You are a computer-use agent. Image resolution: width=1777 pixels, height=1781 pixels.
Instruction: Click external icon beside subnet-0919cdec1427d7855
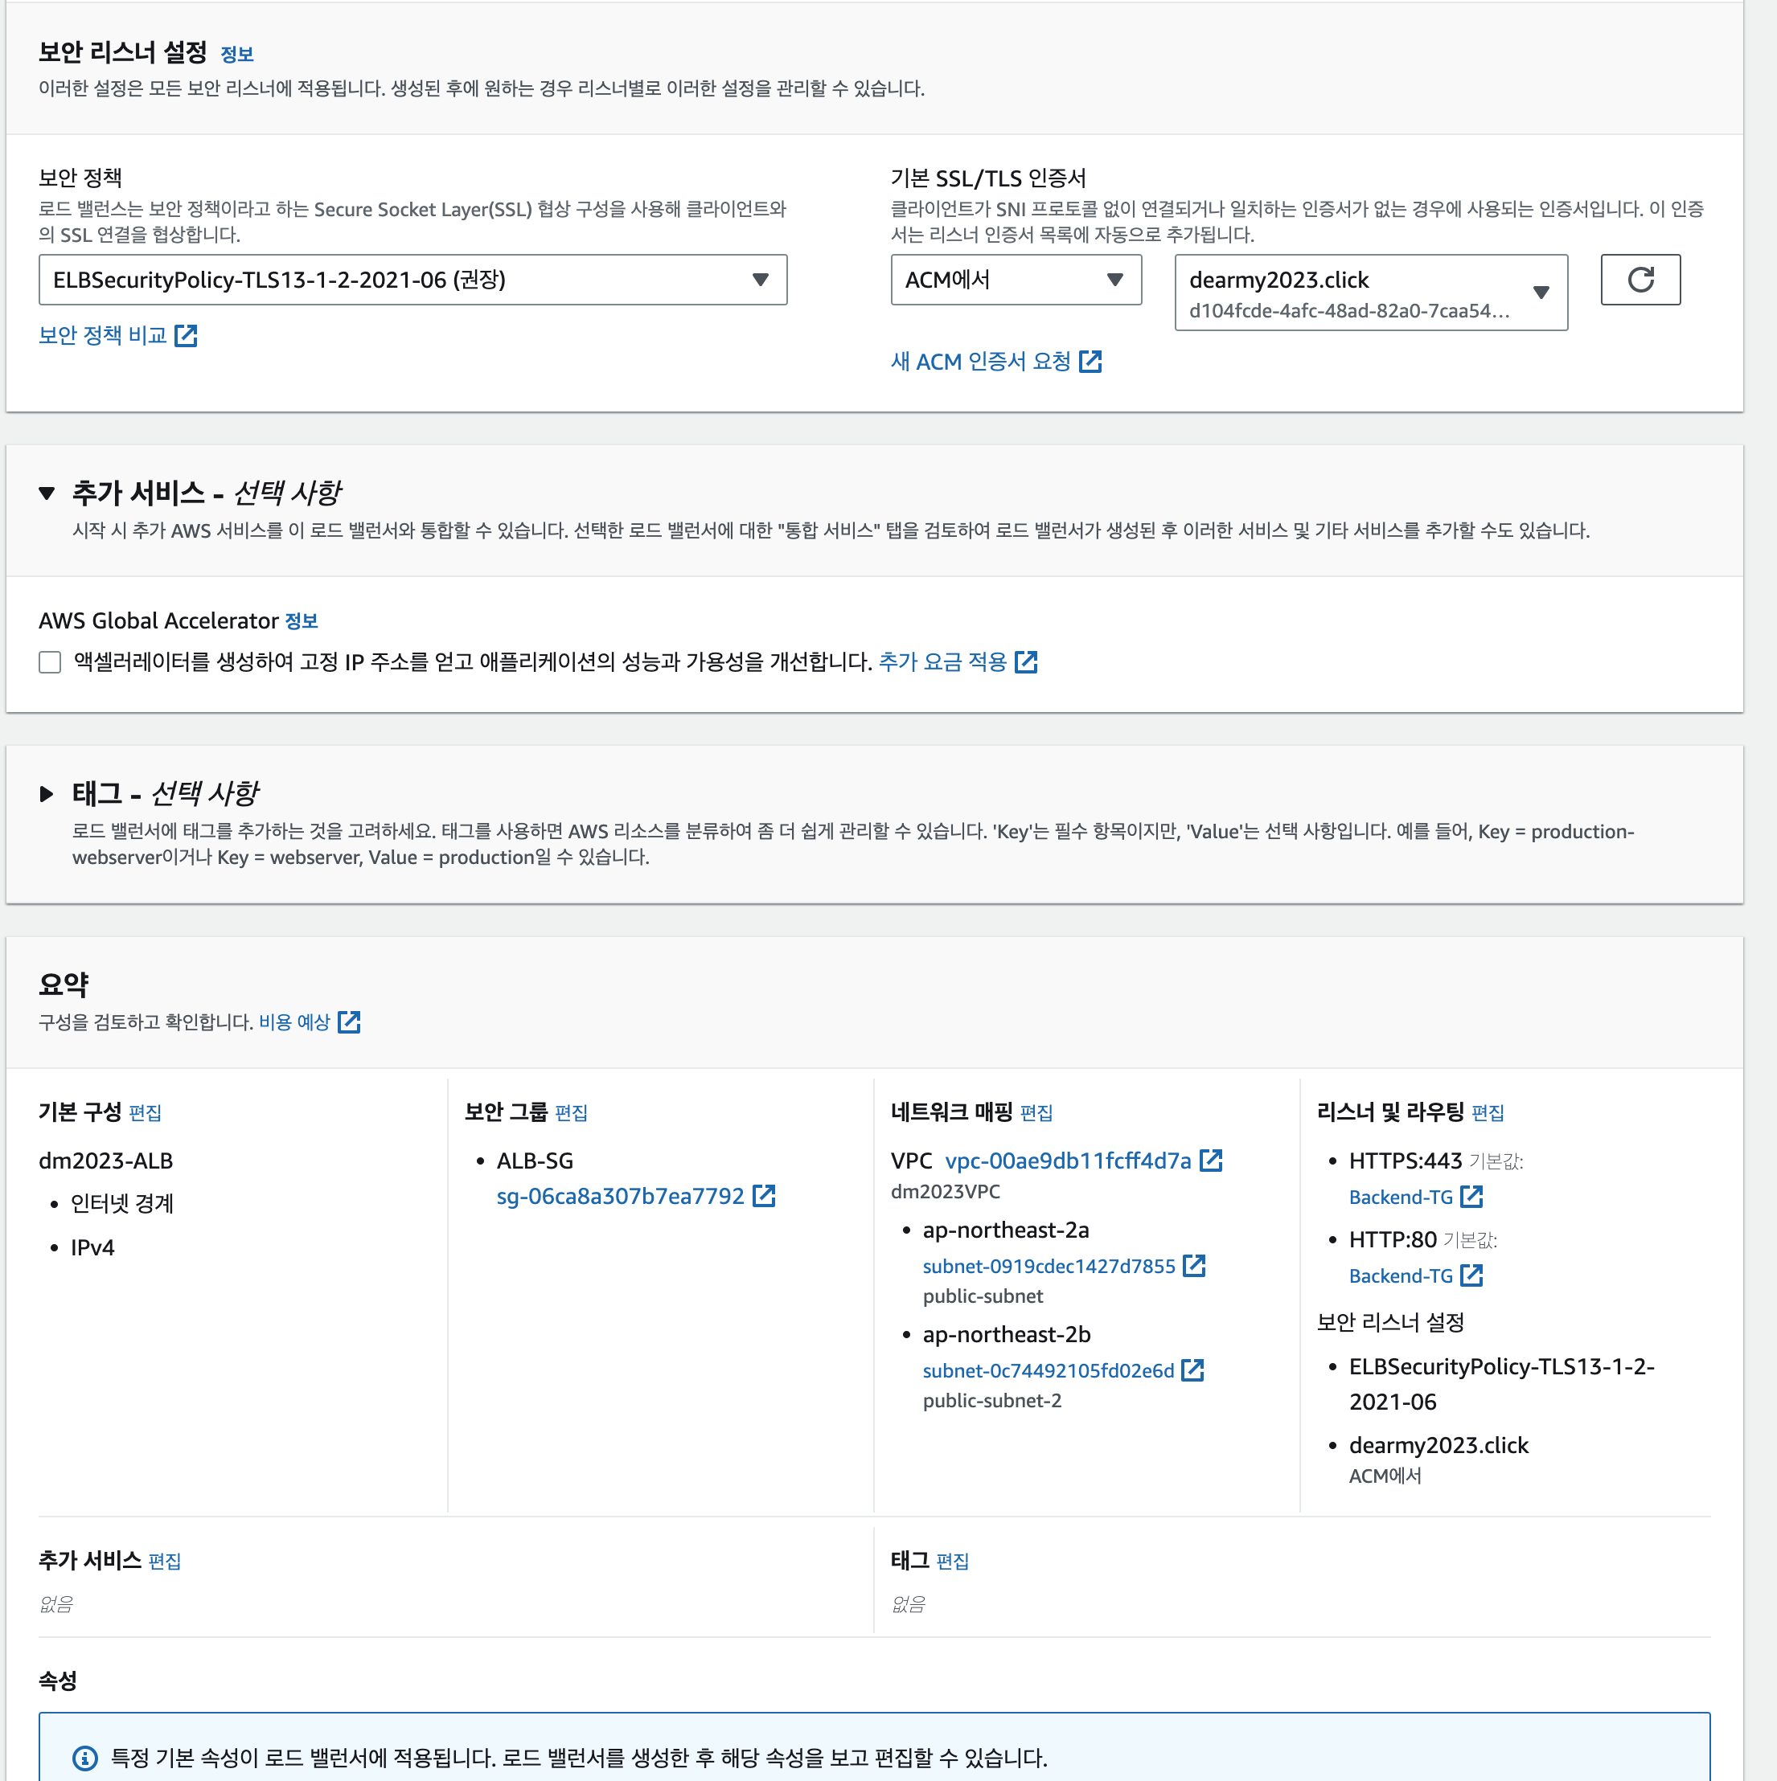[1194, 1266]
